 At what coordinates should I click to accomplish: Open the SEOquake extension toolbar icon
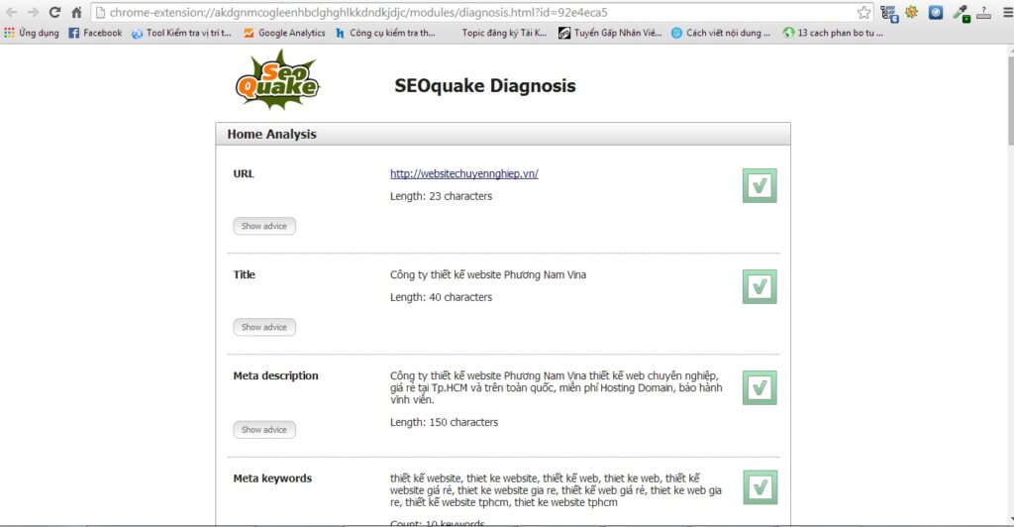pos(912,12)
